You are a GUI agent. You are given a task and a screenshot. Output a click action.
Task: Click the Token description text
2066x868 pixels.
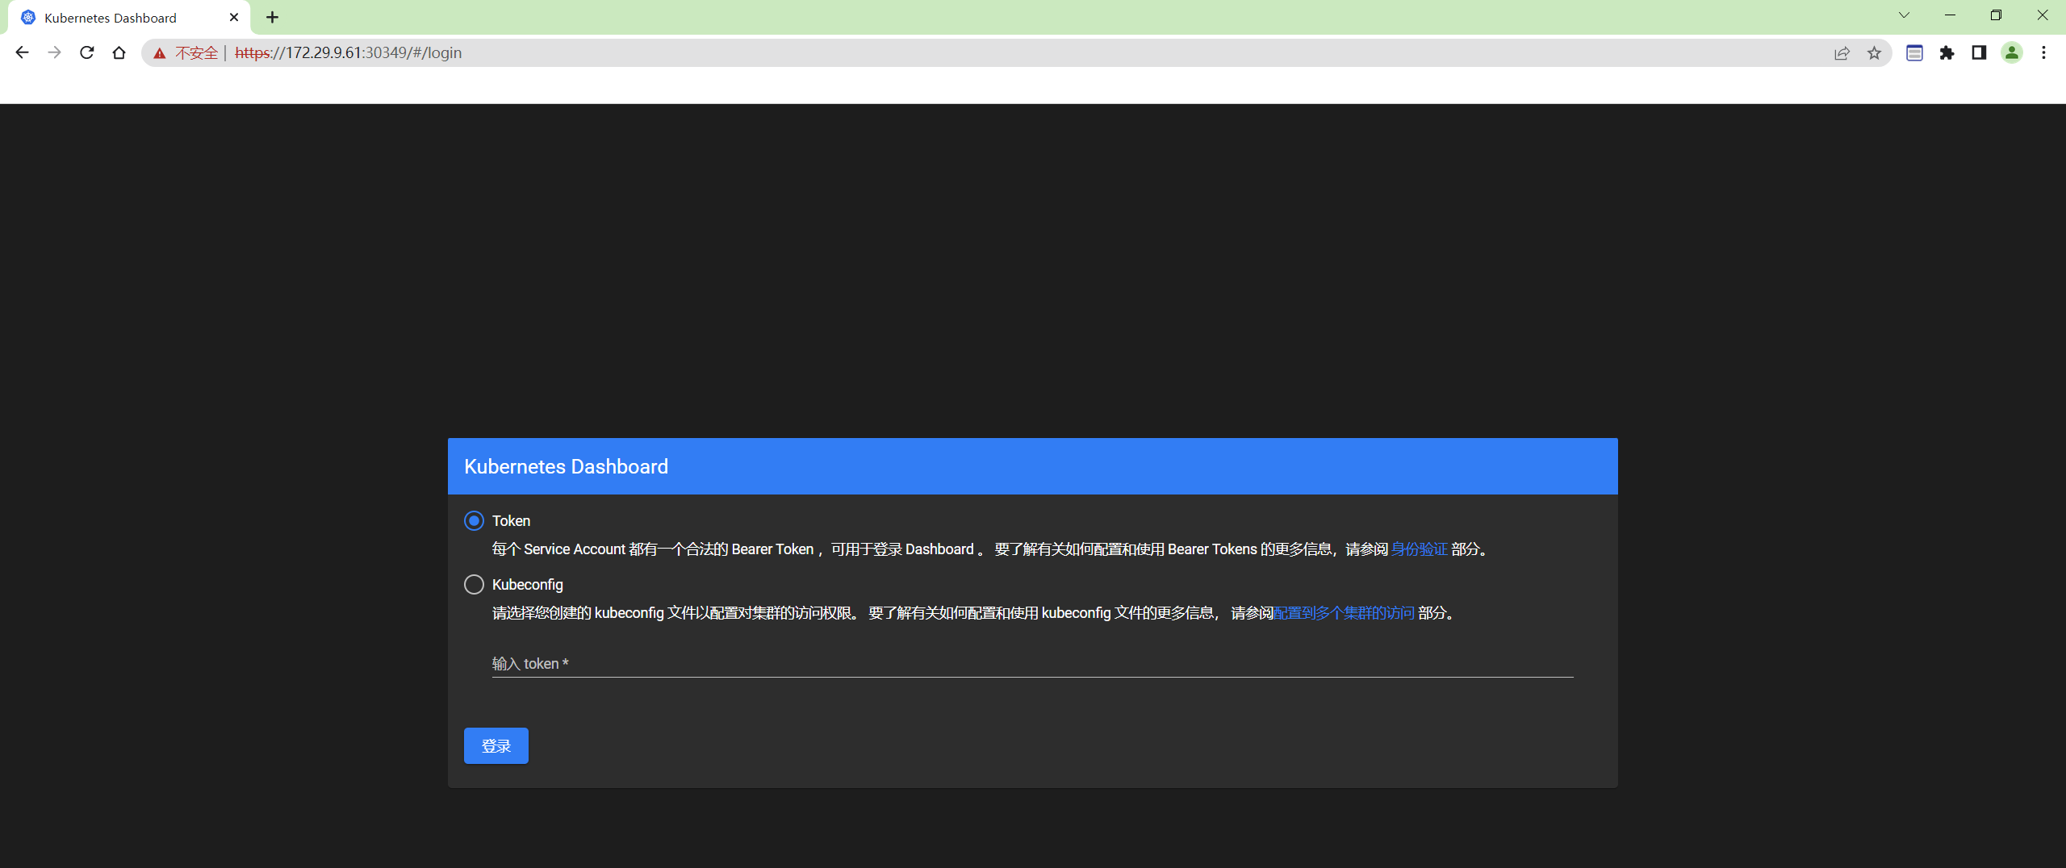point(991,549)
